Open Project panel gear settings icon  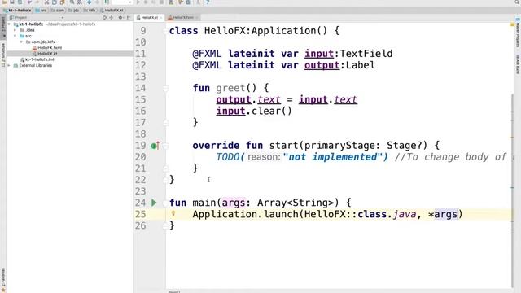point(120,18)
